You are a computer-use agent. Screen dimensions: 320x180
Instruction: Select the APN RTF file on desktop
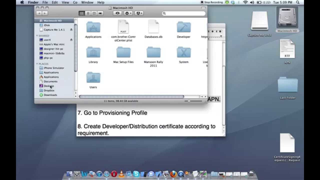tap(287, 52)
